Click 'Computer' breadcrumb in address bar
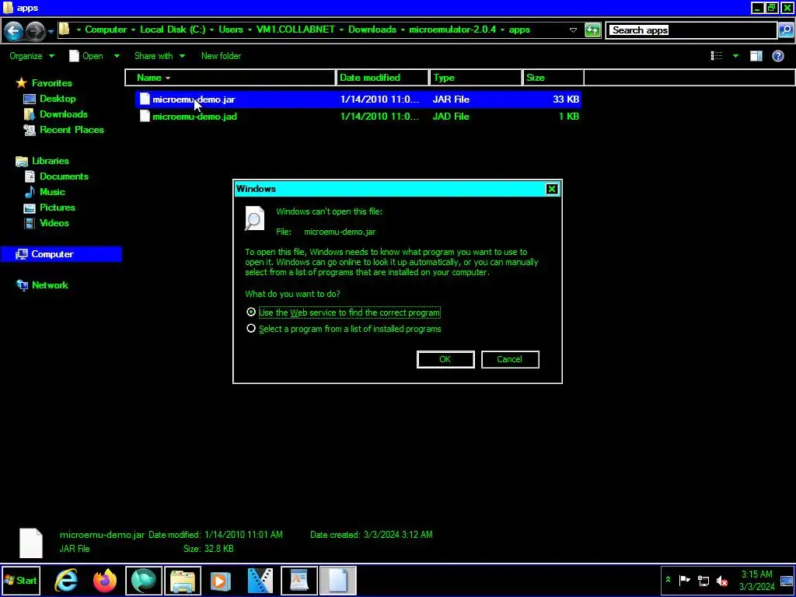796x597 pixels. point(106,30)
